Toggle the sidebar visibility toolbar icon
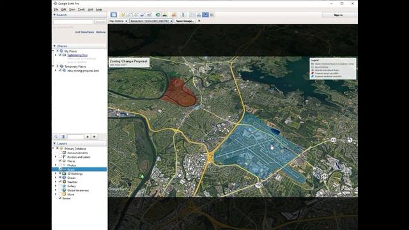The width and height of the screenshot is (409, 230). [114, 15]
